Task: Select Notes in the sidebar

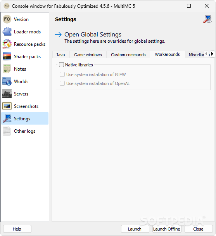Action: click(x=25, y=69)
